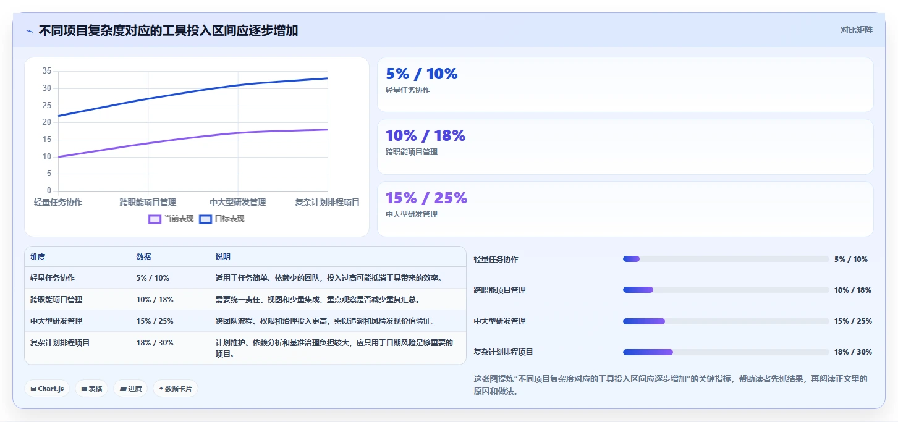Click the 数据 column header in the table
898x422 pixels.
pyautogui.click(x=143, y=257)
